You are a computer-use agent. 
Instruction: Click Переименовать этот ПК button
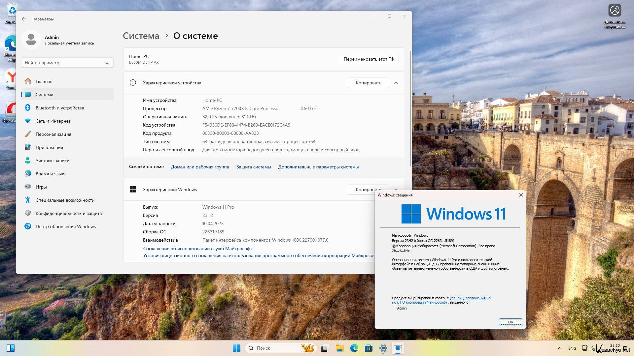(369, 59)
